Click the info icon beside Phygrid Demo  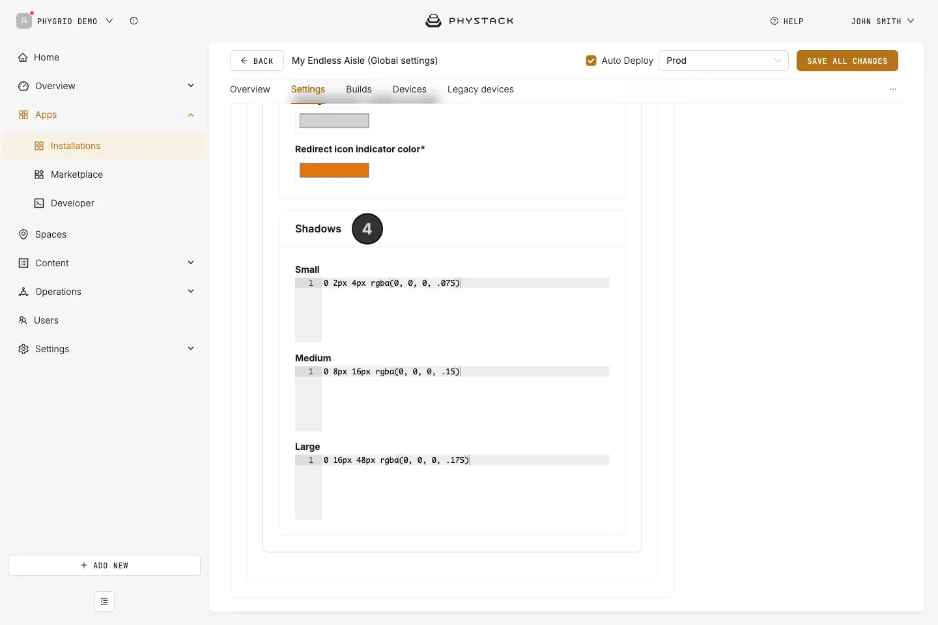134,21
